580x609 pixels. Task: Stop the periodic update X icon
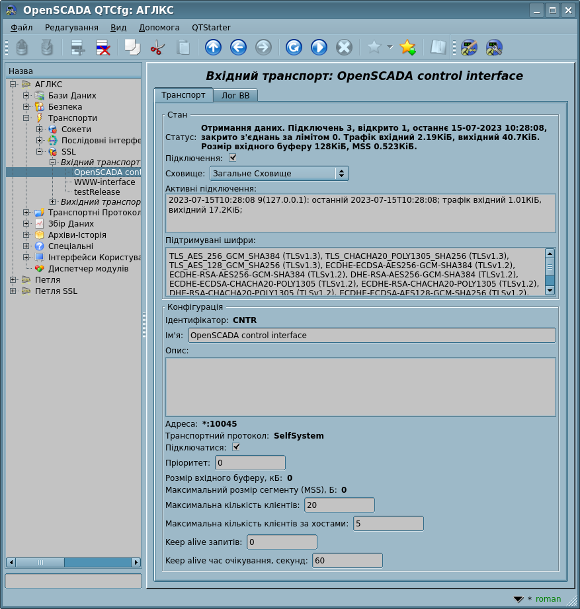(345, 48)
